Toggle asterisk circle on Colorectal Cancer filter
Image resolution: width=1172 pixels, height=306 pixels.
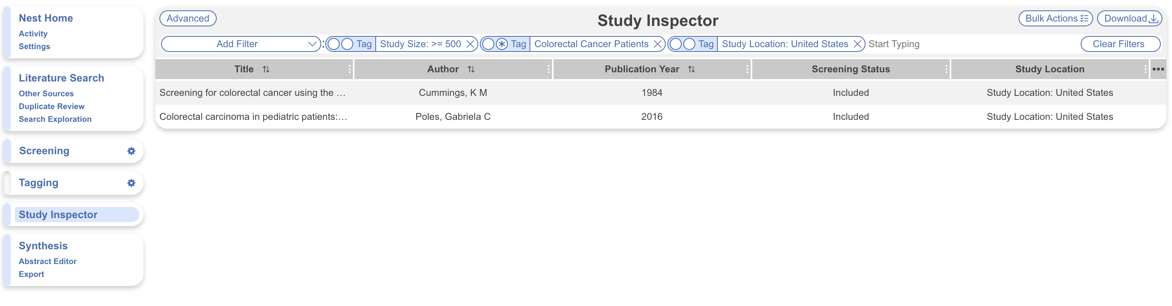click(501, 44)
